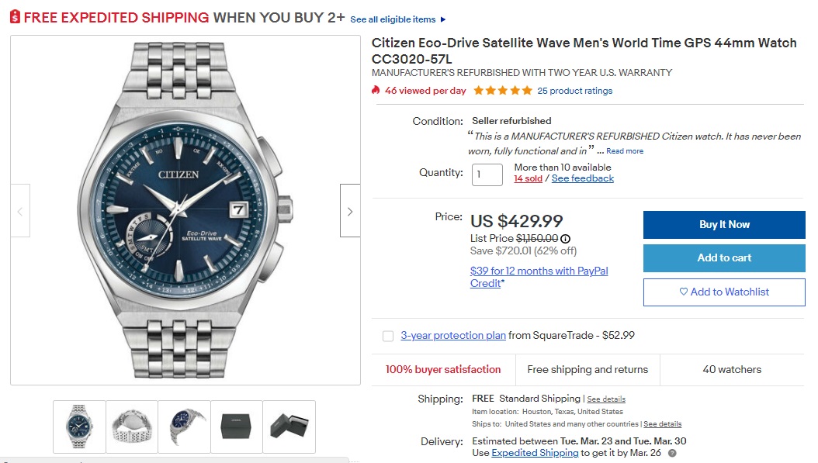818x463 pixels.
Task: Show the next watch image
Action: [x=350, y=211]
